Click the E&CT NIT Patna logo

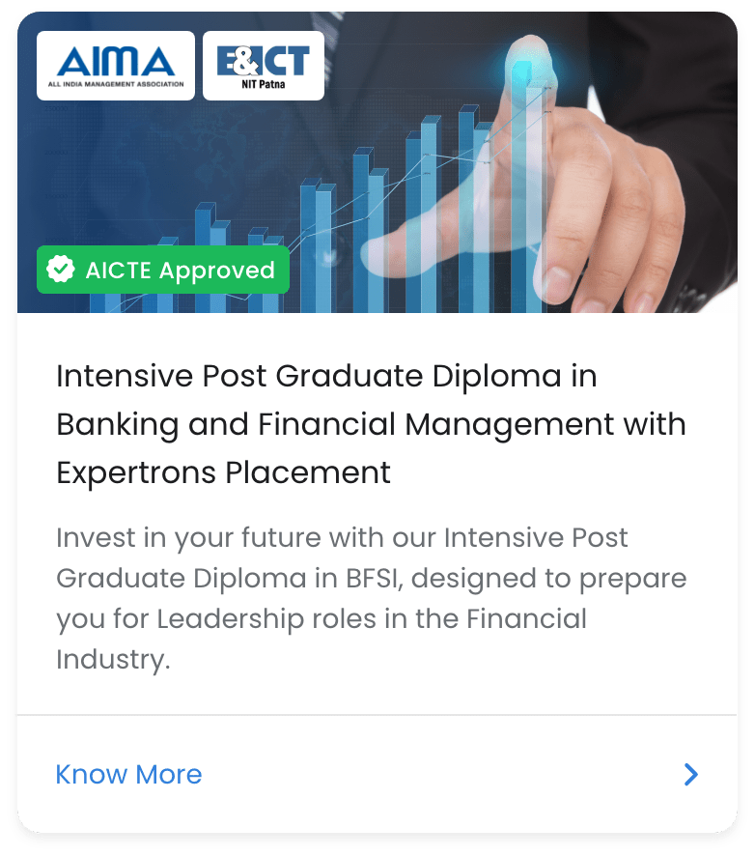coord(263,65)
